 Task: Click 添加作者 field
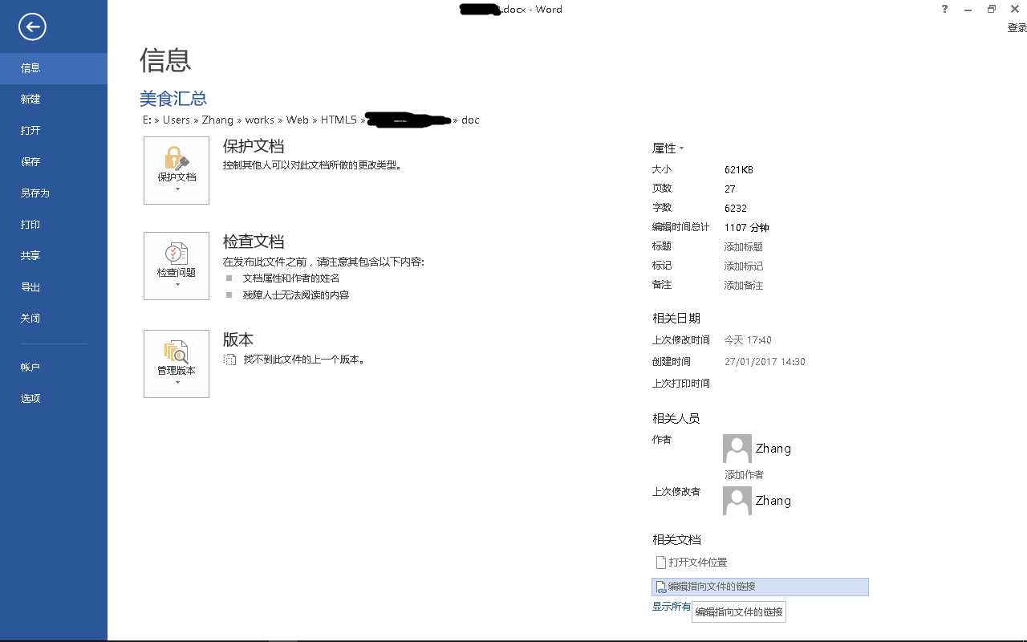745,475
